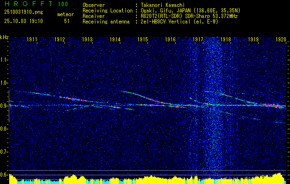290x184 pixels.
Task: Click the 1916 time axis label
Action: pos(170,39)
